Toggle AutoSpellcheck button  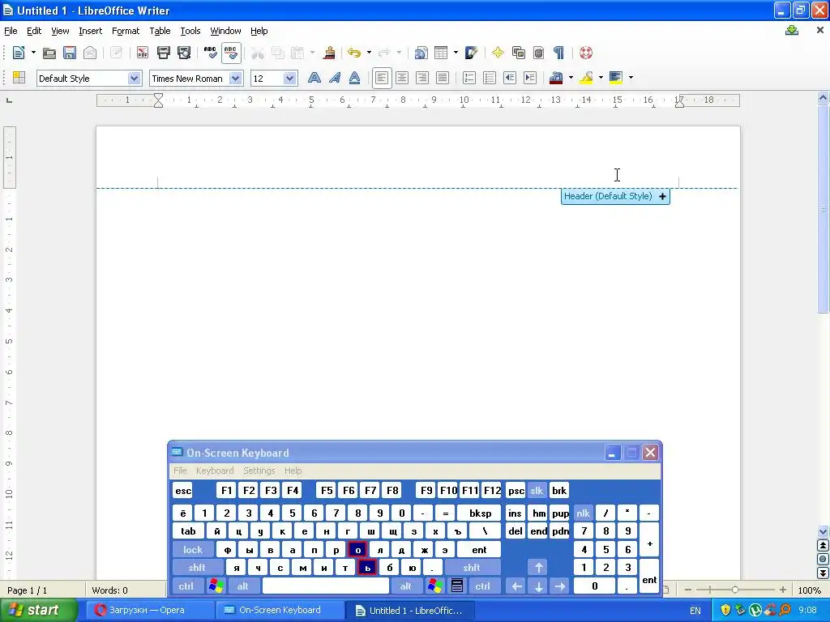[231, 53]
